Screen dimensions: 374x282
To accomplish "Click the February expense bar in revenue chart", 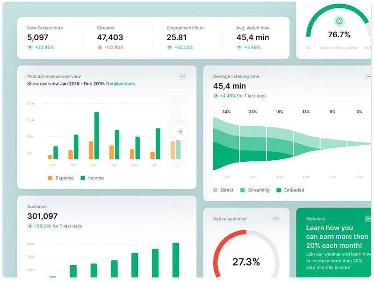I will [71, 155].
